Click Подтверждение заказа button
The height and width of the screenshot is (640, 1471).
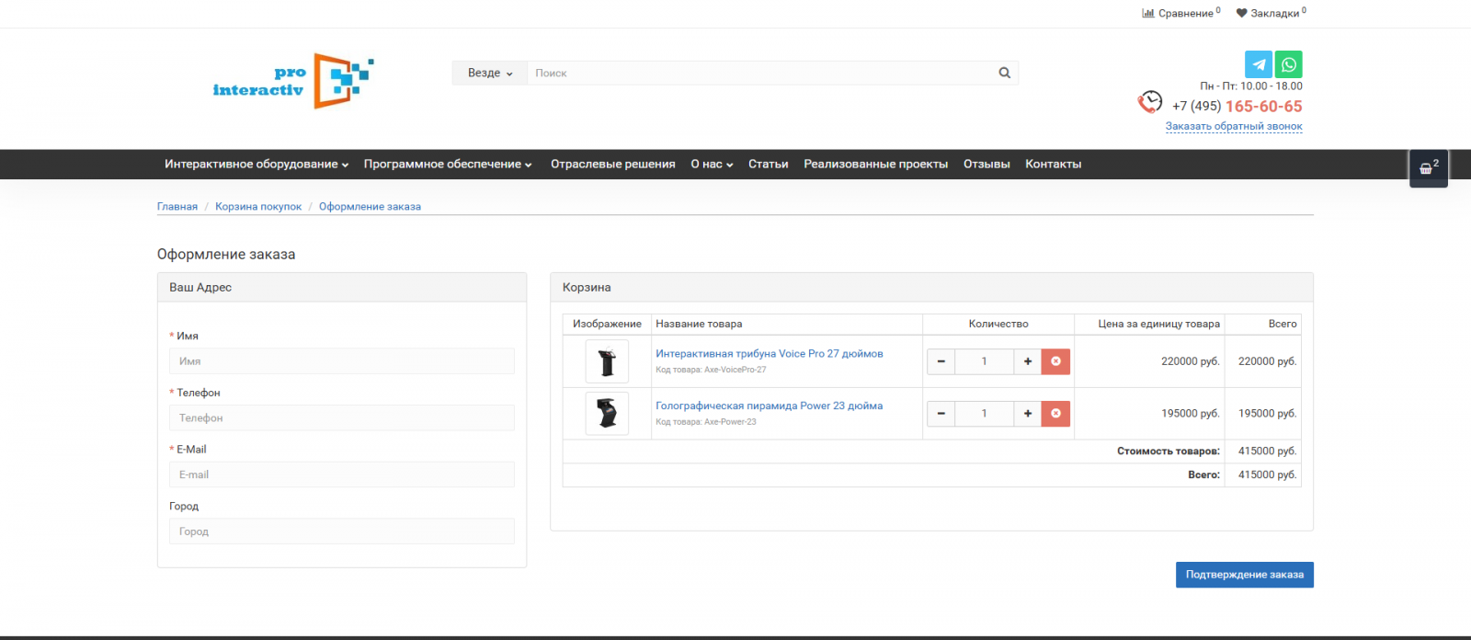coord(1244,575)
